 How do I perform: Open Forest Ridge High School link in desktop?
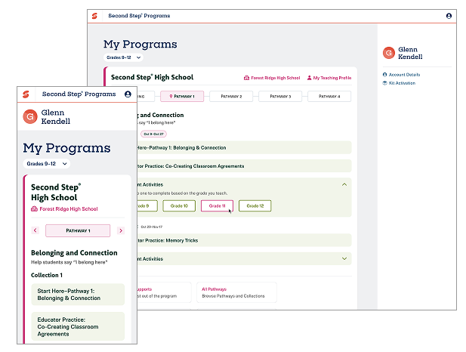pos(272,78)
